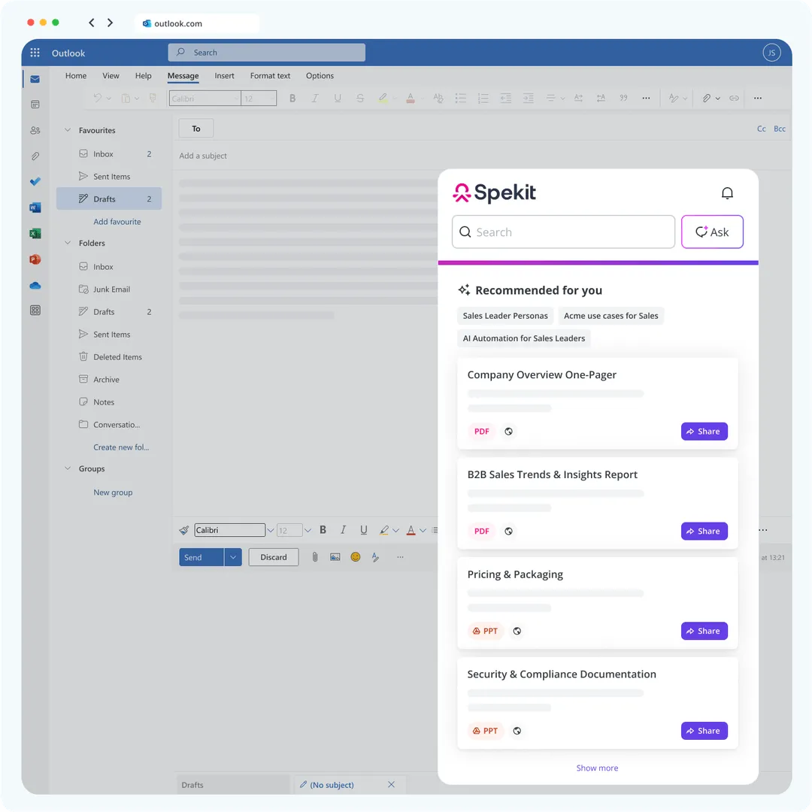Click the insert link icon in ribbon
Viewport: 812px width, 812px height.
[734, 98]
